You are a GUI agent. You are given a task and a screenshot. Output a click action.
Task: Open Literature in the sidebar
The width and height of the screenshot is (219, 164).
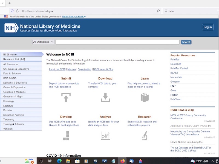(21, 106)
